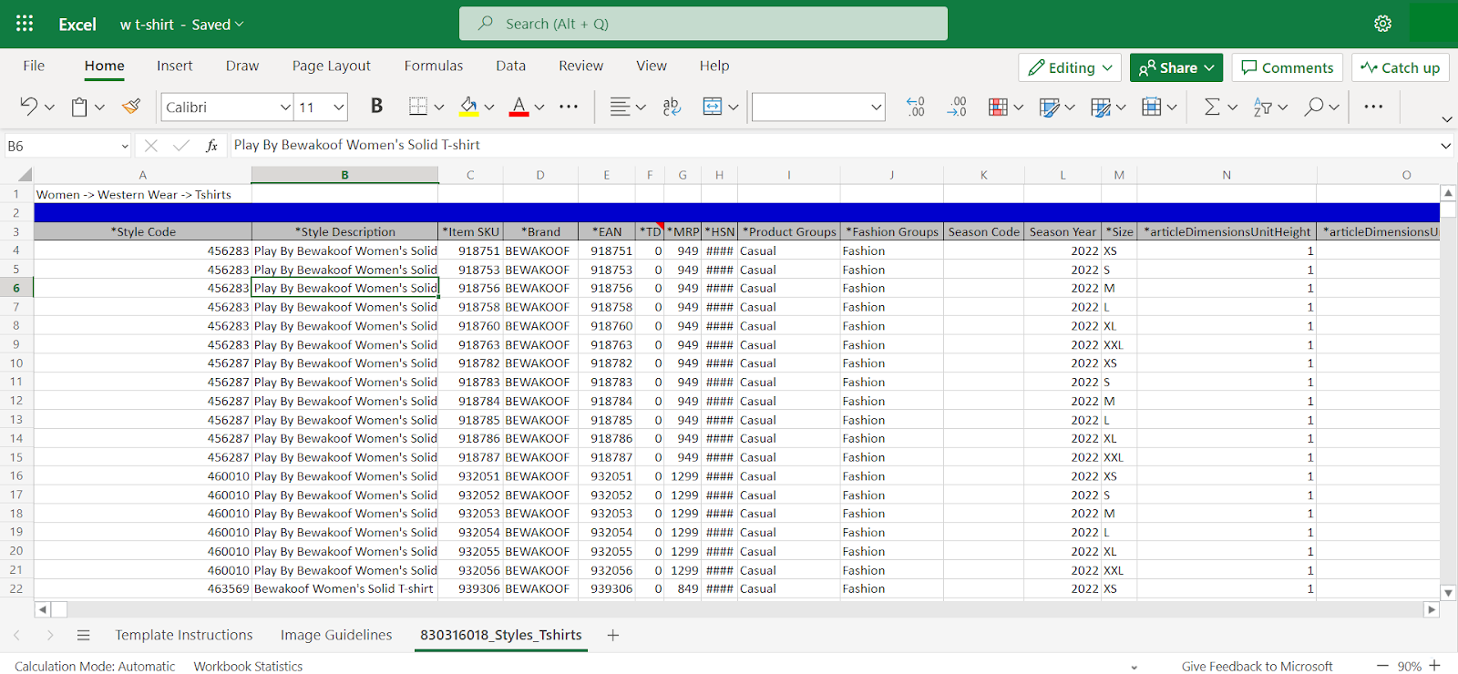Image resolution: width=1458 pixels, height=674 pixels.
Task: Open the app launcher waffle icon
Action: 25,24
